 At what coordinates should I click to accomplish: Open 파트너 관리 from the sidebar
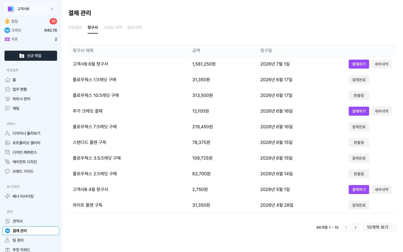coord(31,99)
